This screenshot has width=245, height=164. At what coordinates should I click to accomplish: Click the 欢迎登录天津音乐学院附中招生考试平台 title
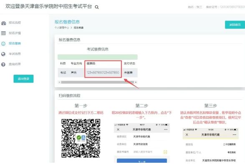[x=48, y=6]
